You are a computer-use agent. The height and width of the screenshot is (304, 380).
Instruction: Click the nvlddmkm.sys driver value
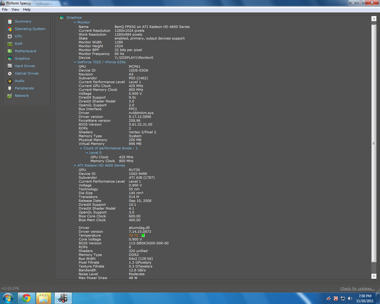(141, 113)
